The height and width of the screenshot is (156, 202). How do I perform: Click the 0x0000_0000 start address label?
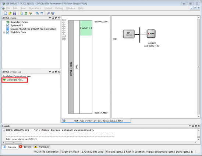click(x=101, y=22)
